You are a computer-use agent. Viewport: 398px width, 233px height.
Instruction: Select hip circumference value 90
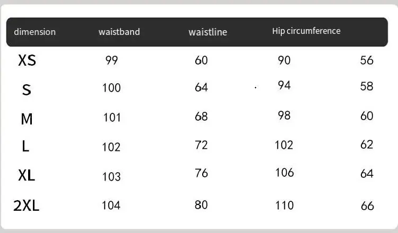click(284, 60)
